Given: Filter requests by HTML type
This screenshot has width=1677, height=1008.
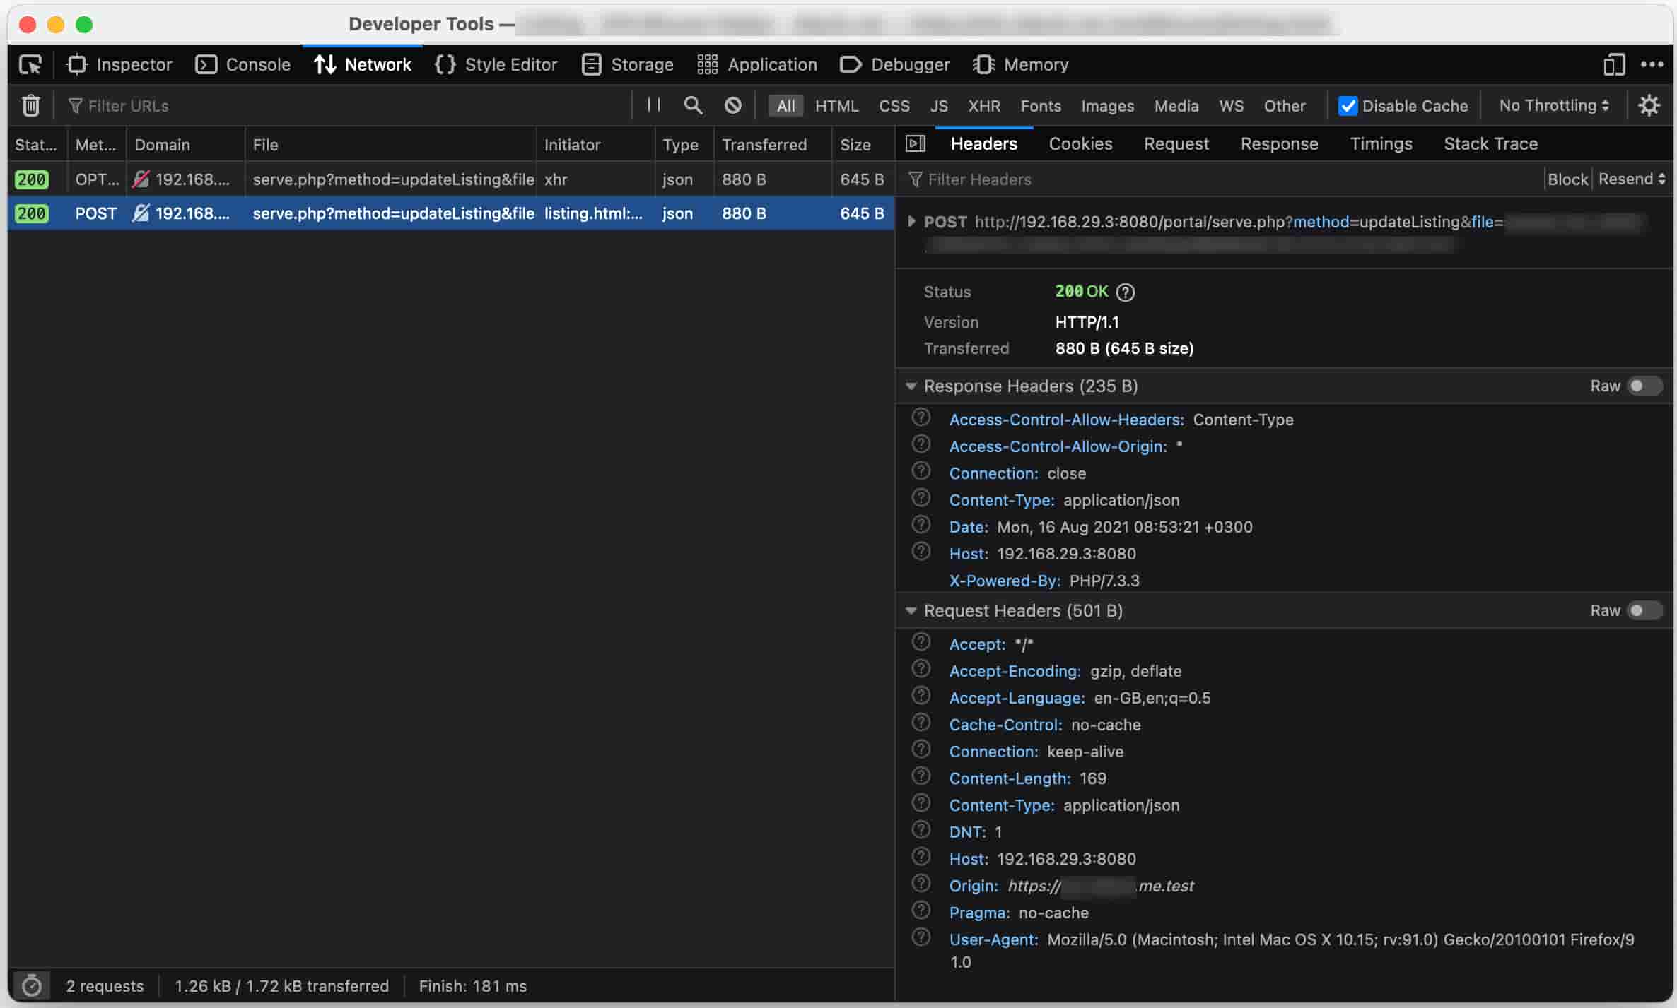Looking at the screenshot, I should pos(836,106).
